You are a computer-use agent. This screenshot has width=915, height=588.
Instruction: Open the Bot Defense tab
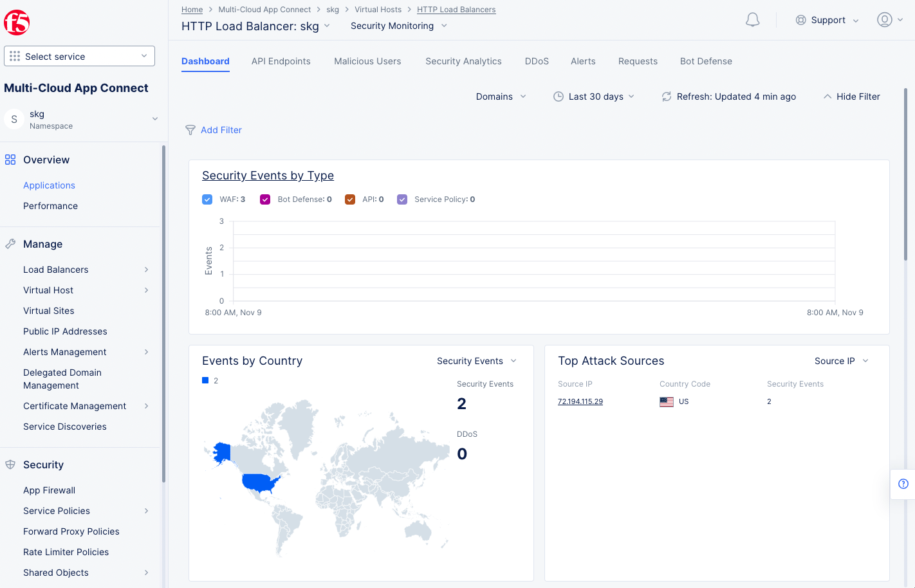point(706,61)
